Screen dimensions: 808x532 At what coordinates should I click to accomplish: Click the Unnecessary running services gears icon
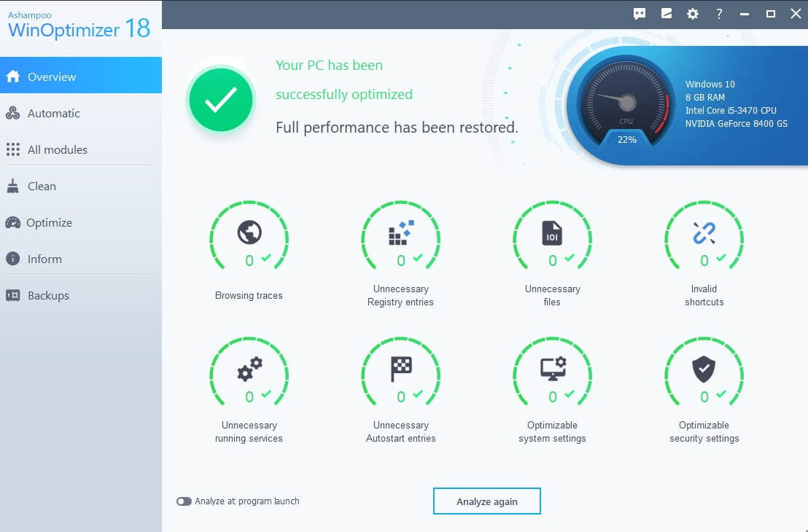[249, 369]
